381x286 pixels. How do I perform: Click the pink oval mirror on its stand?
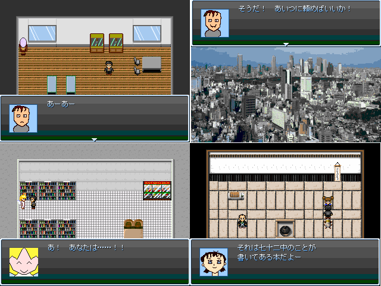(23, 46)
